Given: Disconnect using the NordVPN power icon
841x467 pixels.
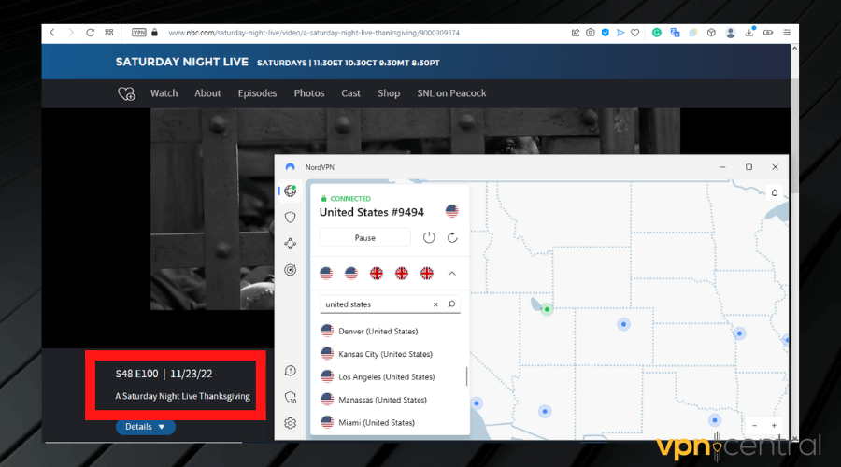Looking at the screenshot, I should pos(429,237).
